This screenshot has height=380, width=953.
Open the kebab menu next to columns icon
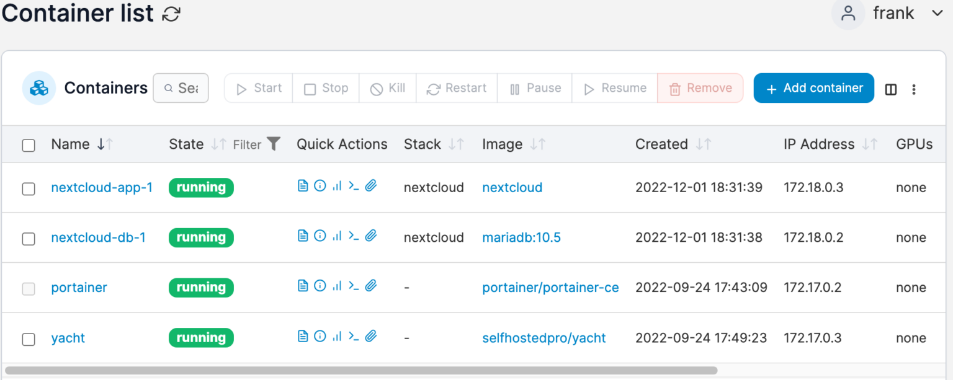pyautogui.click(x=914, y=89)
